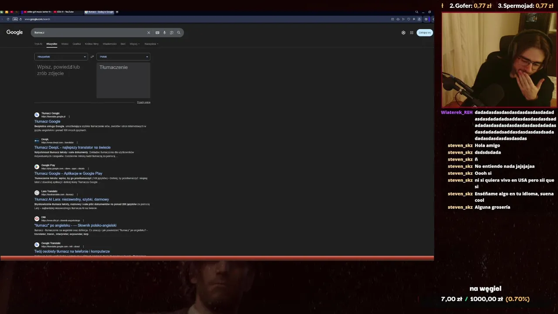
Task: Click the site lock icon in address bar
Action: tap(20, 19)
